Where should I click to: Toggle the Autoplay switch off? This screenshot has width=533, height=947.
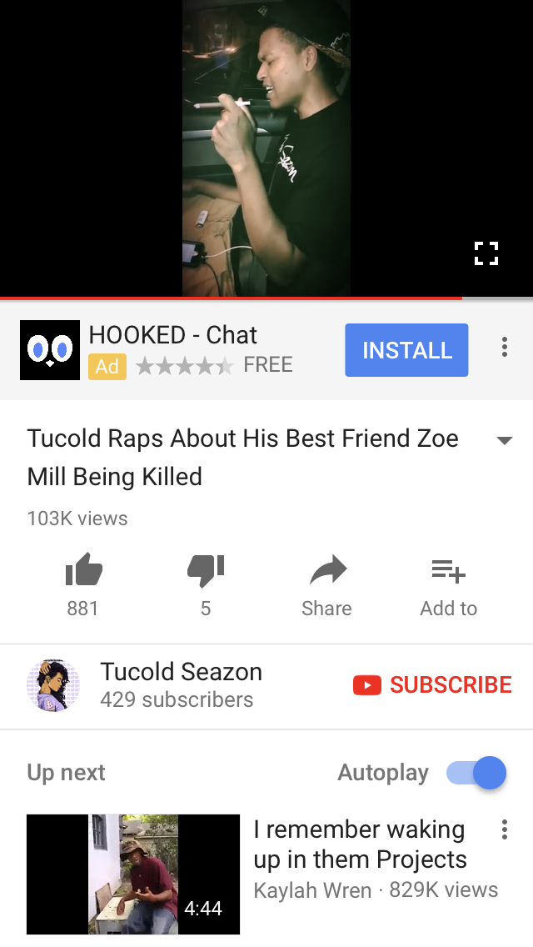476,773
